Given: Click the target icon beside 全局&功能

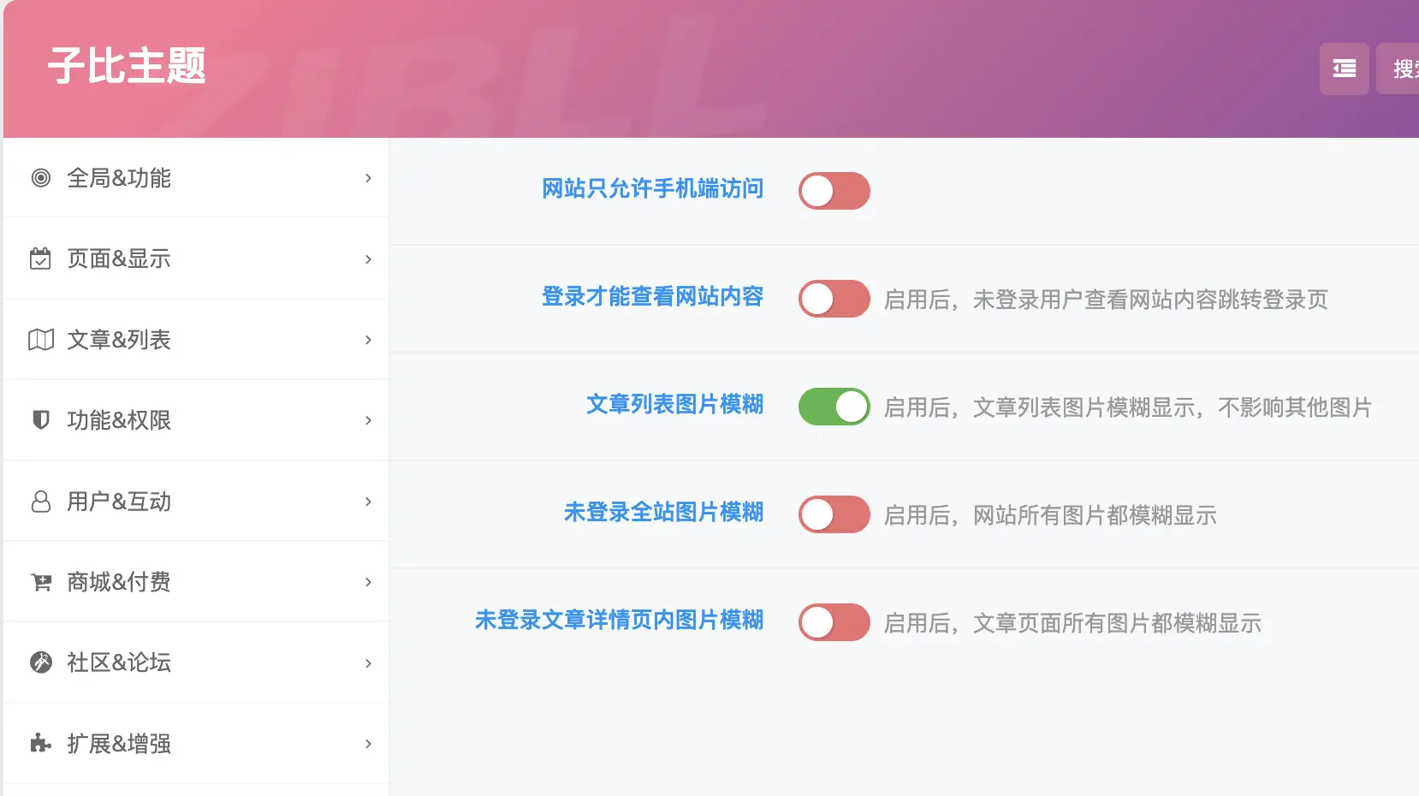Looking at the screenshot, I should coord(40,178).
